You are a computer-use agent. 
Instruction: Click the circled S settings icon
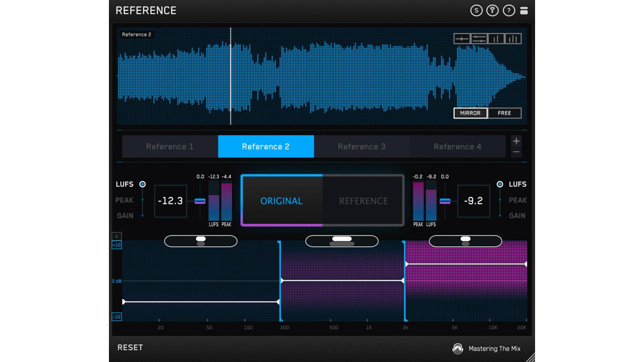coord(476,10)
